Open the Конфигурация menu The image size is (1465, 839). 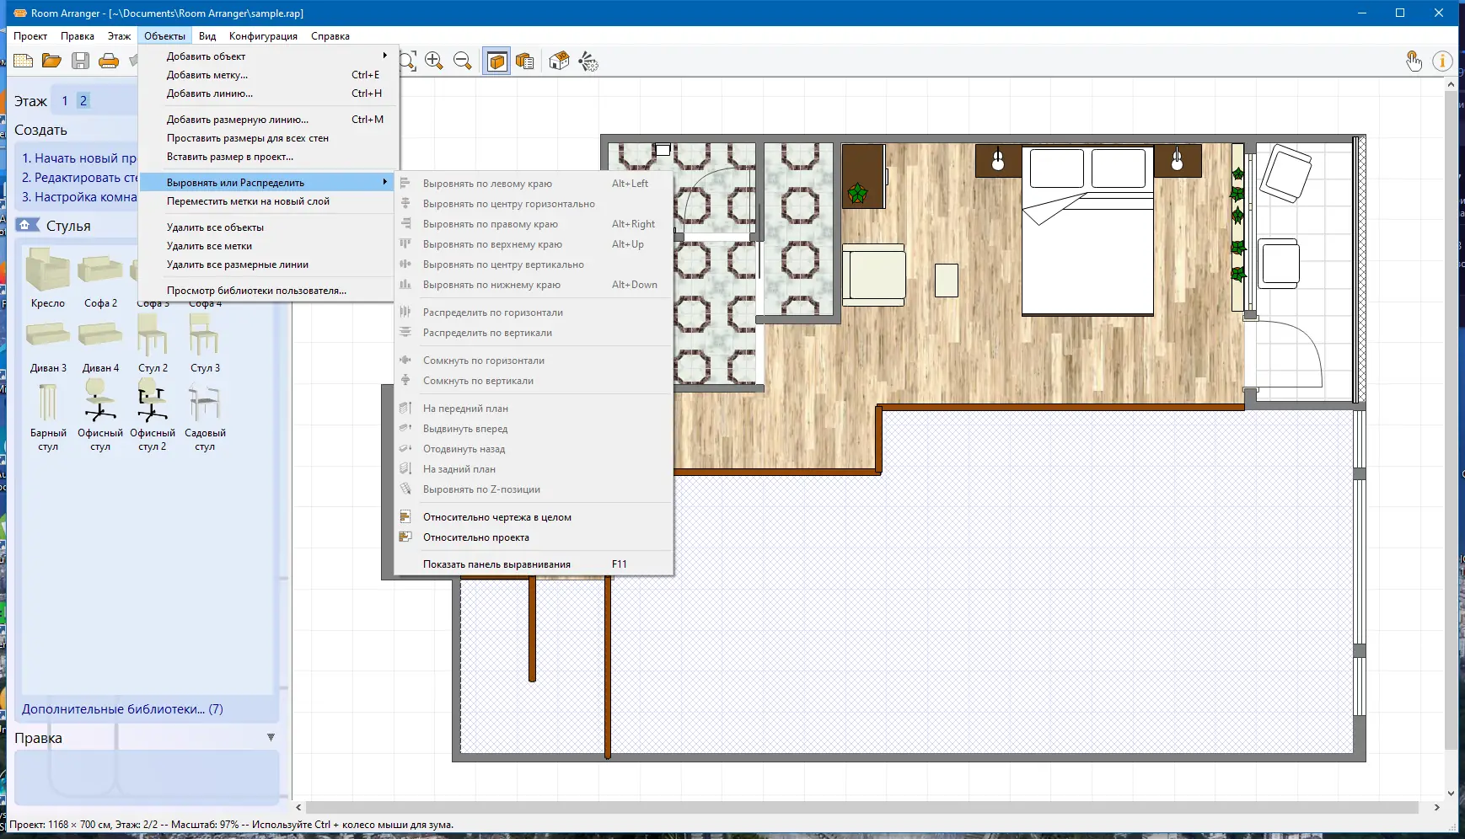click(x=263, y=36)
